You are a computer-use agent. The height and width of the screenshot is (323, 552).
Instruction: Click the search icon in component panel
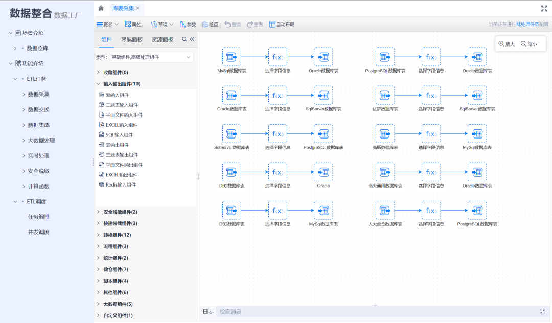(185, 39)
